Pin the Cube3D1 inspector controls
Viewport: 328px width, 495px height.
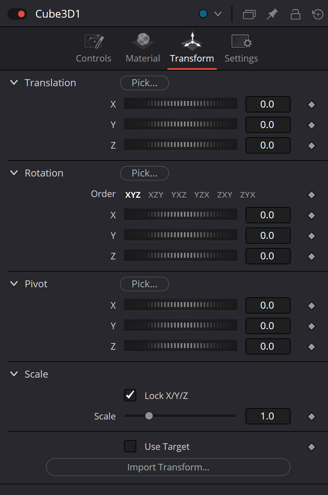pos(272,14)
